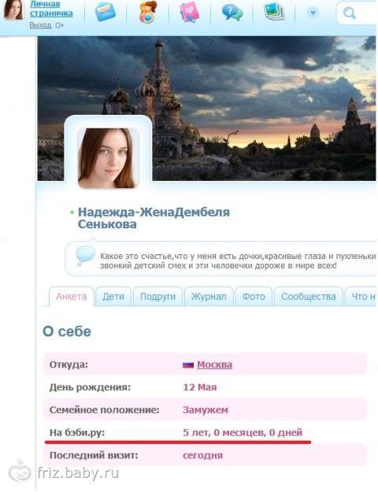Click the status speech bubble icon
Viewport: 378px width, 492px height.
click(85, 255)
